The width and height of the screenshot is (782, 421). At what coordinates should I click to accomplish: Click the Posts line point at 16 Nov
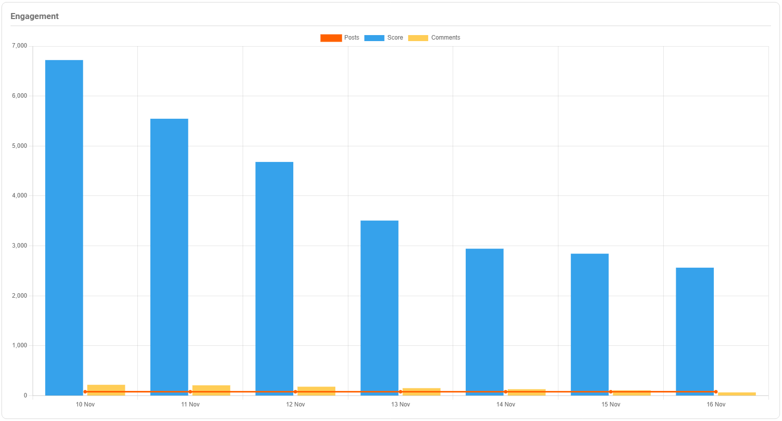pyautogui.click(x=716, y=392)
